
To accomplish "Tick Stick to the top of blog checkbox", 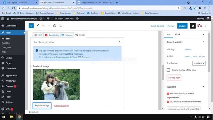I will 168,70.
